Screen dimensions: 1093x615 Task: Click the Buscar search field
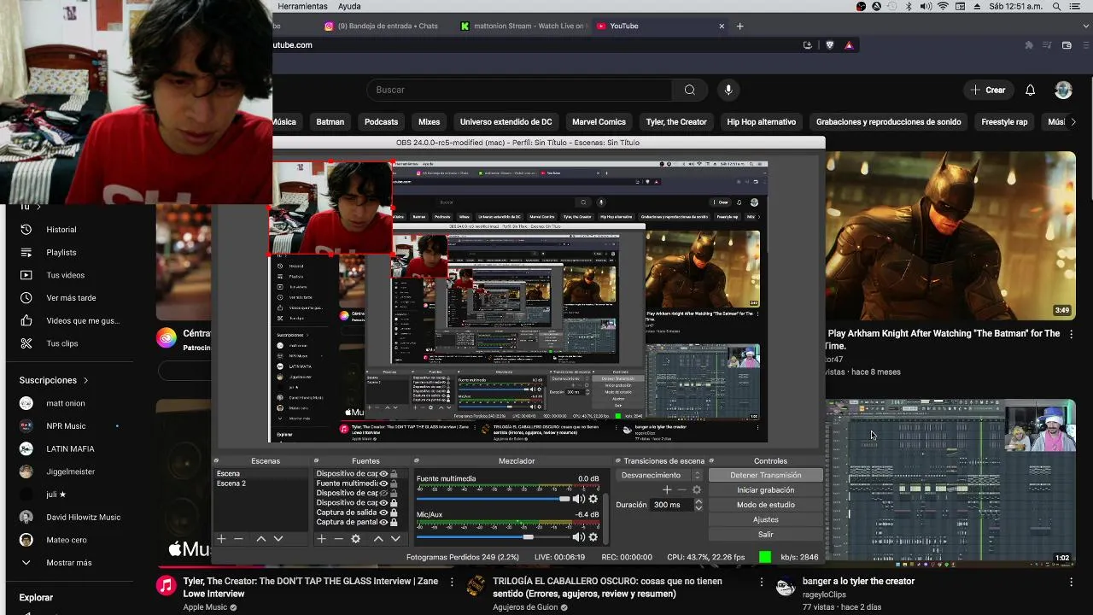[521, 90]
